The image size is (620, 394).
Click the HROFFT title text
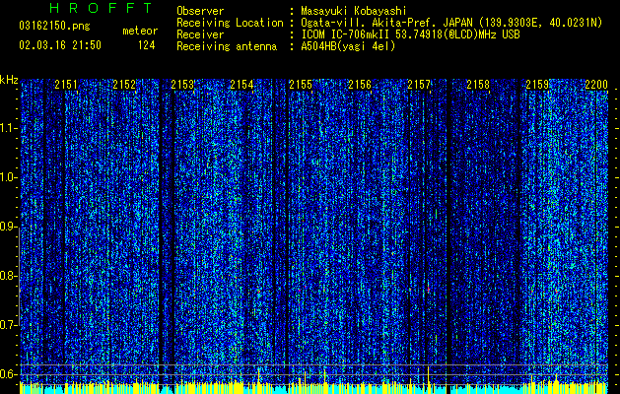(x=102, y=8)
